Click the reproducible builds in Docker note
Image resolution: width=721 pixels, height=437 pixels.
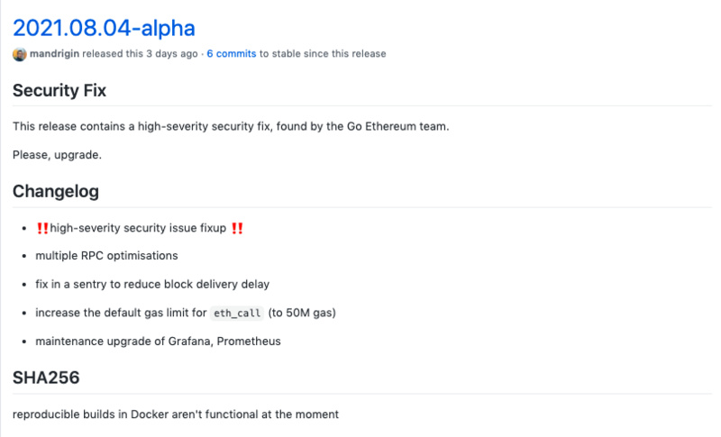pos(176,414)
